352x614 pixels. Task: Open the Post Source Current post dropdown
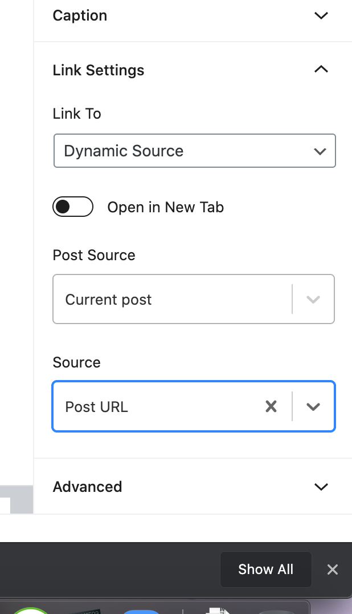coord(194,299)
